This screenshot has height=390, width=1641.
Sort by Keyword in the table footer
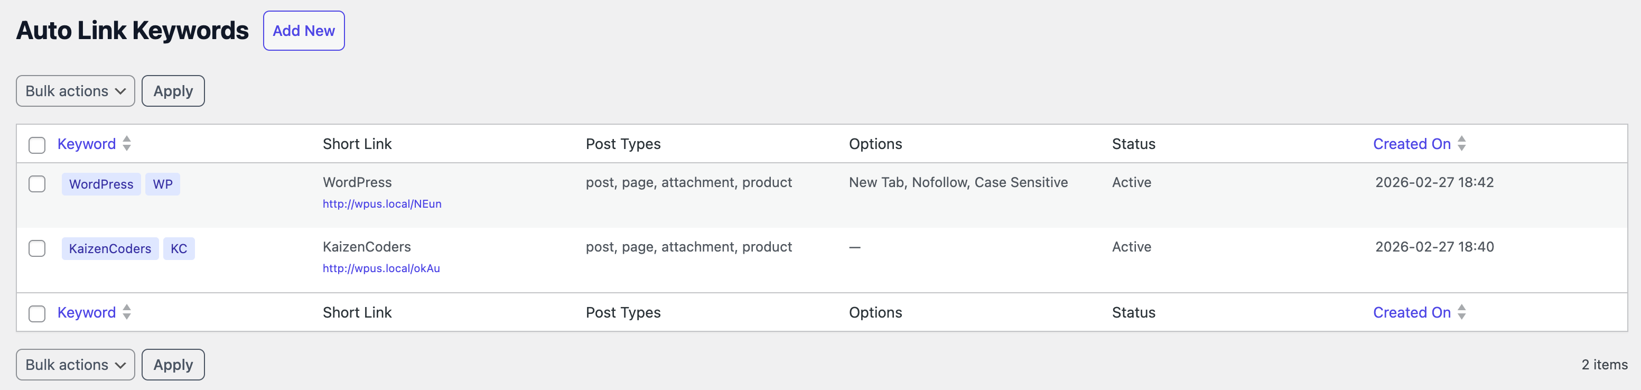click(x=87, y=312)
